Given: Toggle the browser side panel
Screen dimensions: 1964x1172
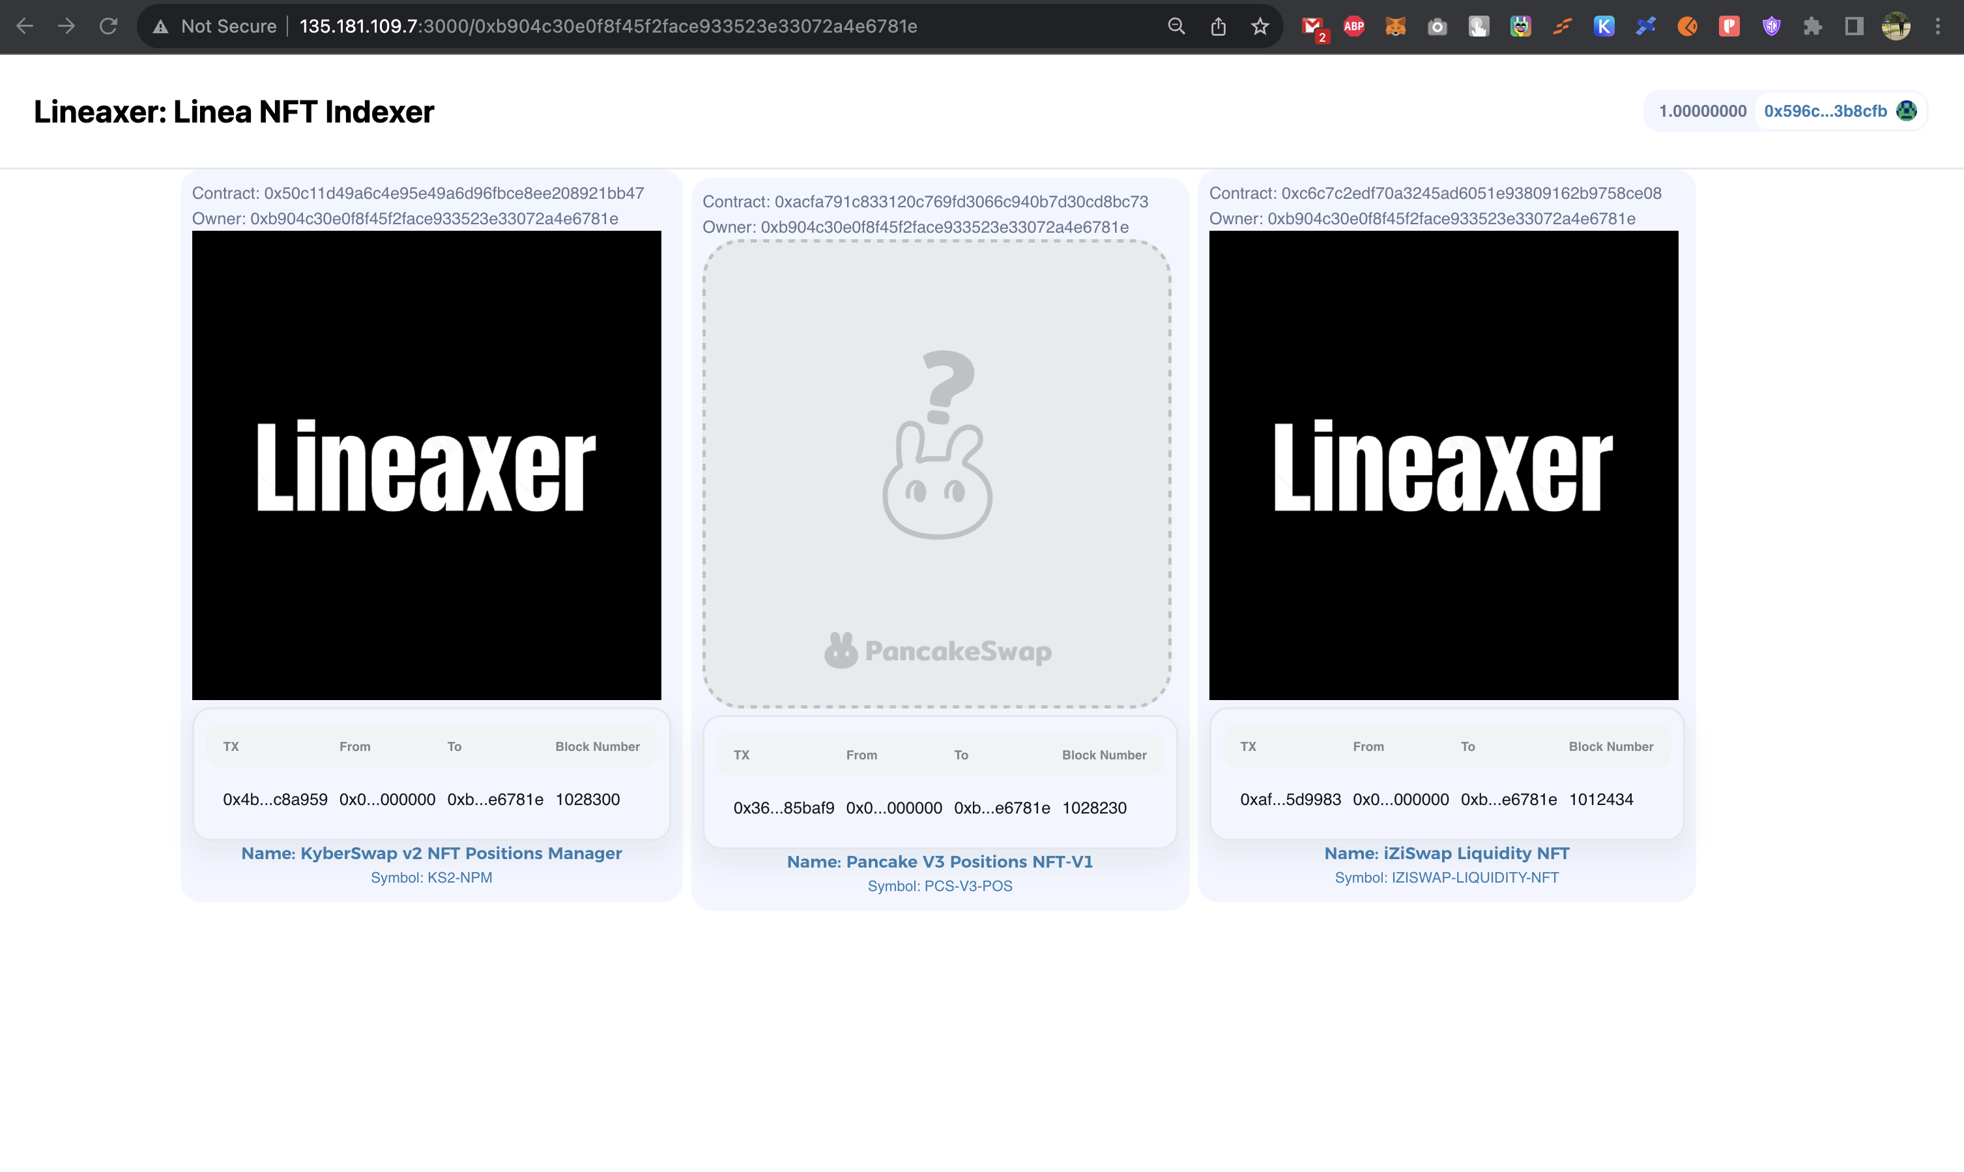Looking at the screenshot, I should (x=1855, y=26).
